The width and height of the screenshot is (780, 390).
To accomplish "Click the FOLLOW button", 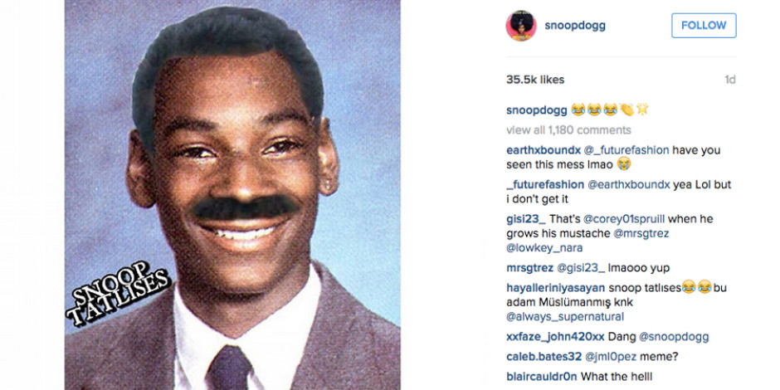I will click(x=704, y=26).
